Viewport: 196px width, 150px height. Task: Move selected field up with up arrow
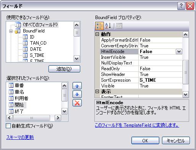click(77, 86)
